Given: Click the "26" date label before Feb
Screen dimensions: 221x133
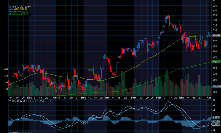Looking at the screenshot, I should pos(152,98).
